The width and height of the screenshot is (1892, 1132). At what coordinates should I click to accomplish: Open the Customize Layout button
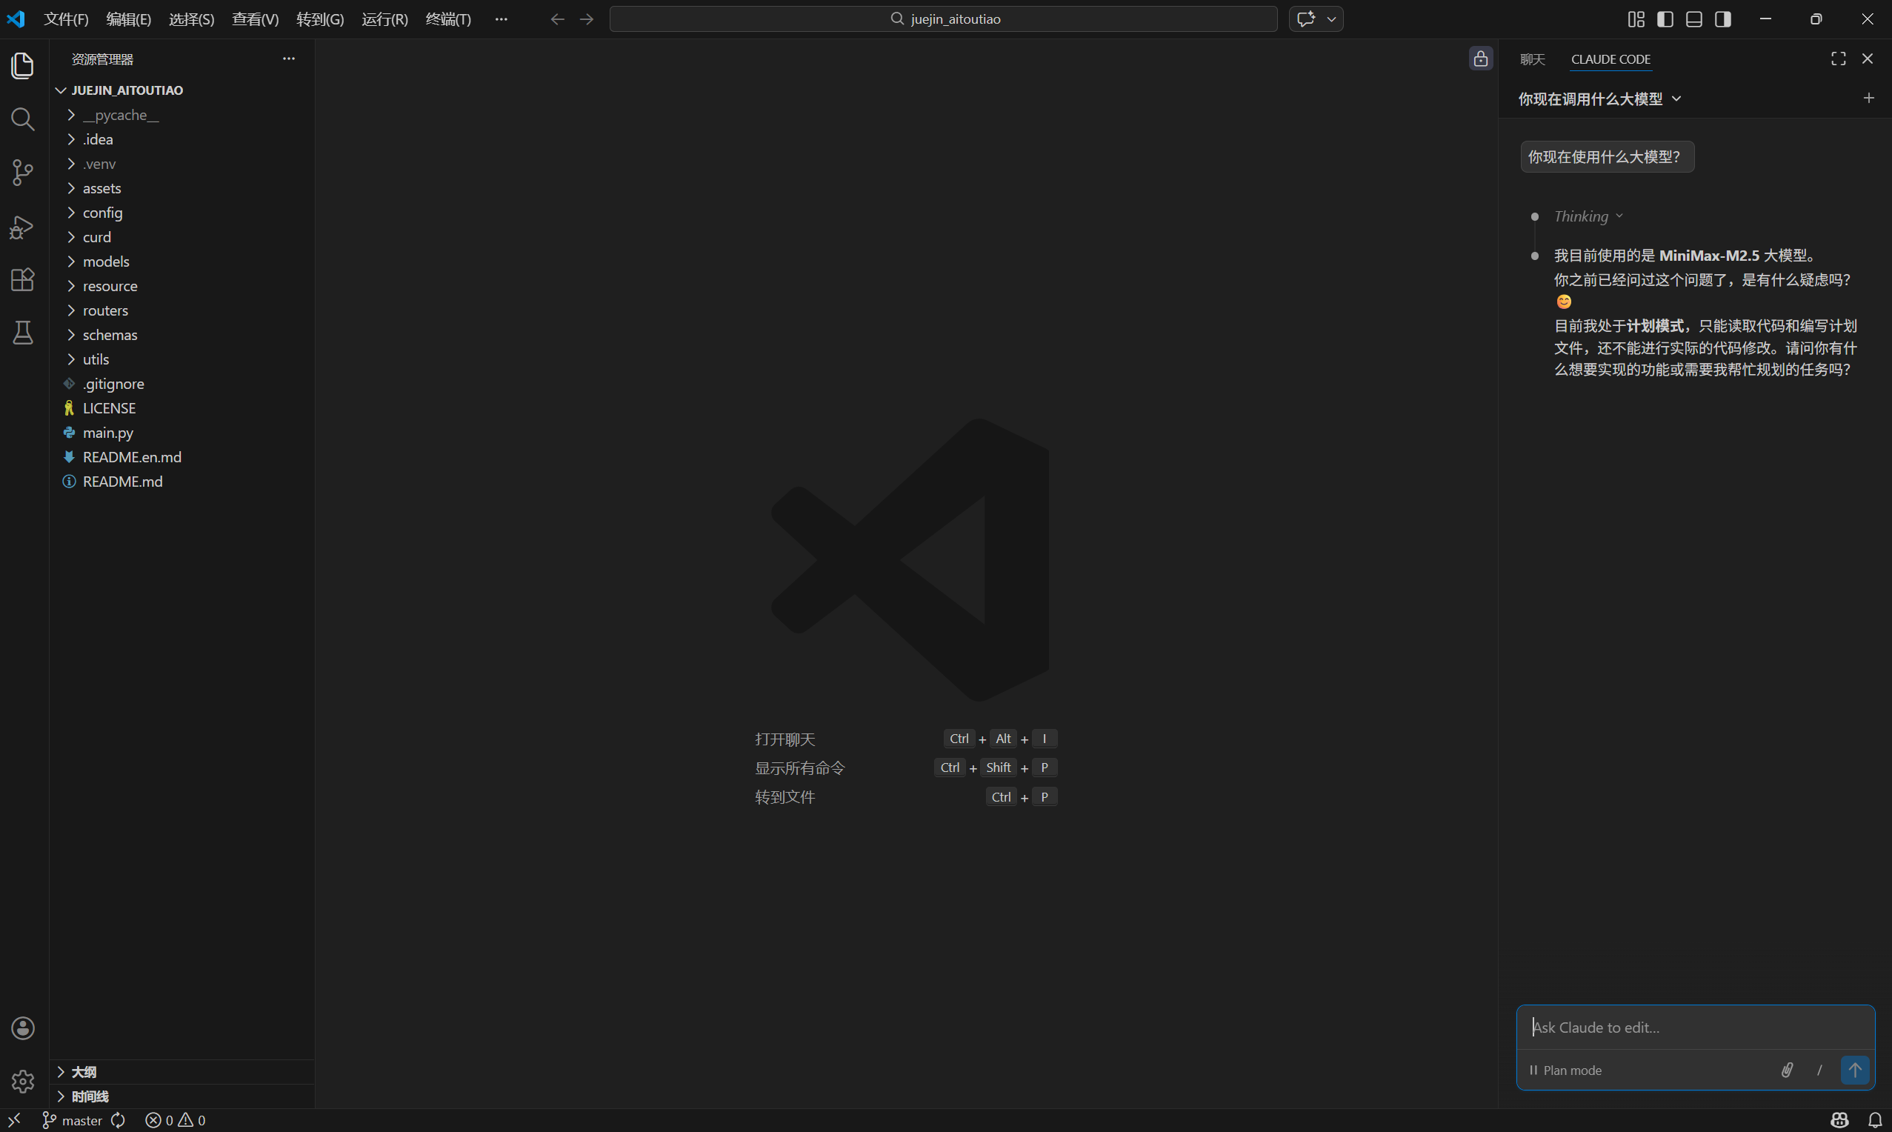point(1636,19)
